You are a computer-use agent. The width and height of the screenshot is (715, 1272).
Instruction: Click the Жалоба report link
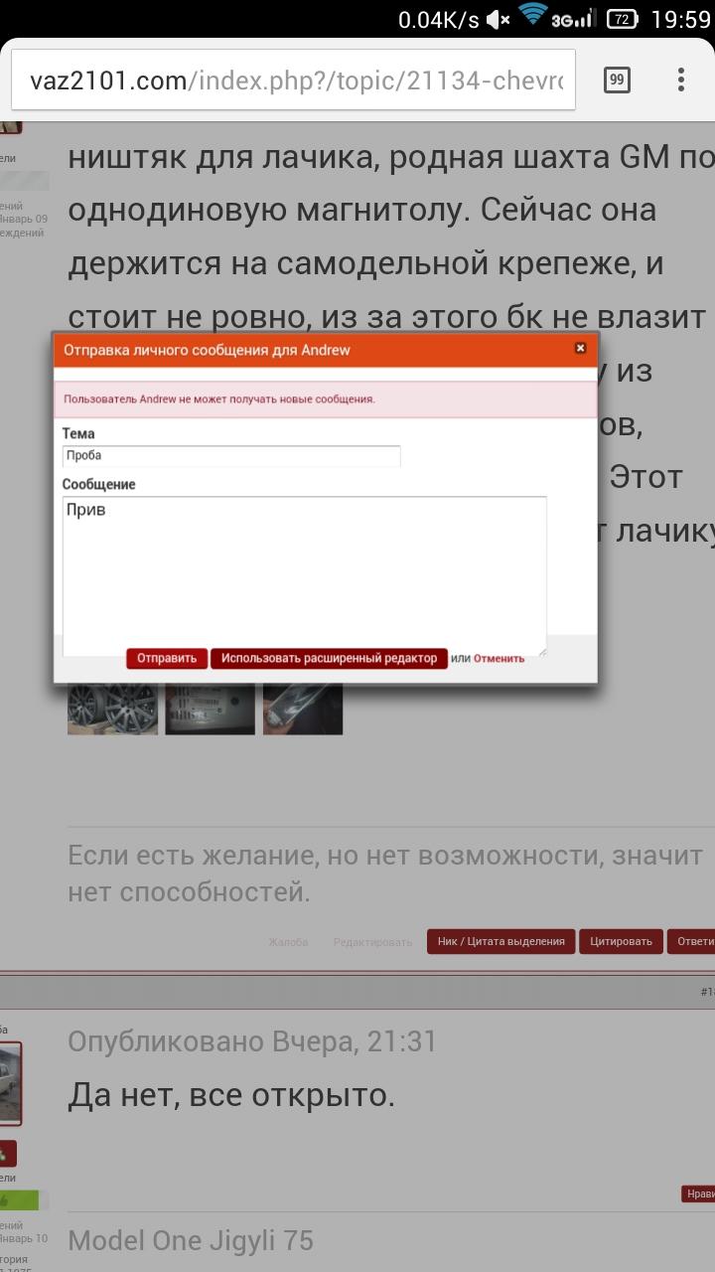288,941
